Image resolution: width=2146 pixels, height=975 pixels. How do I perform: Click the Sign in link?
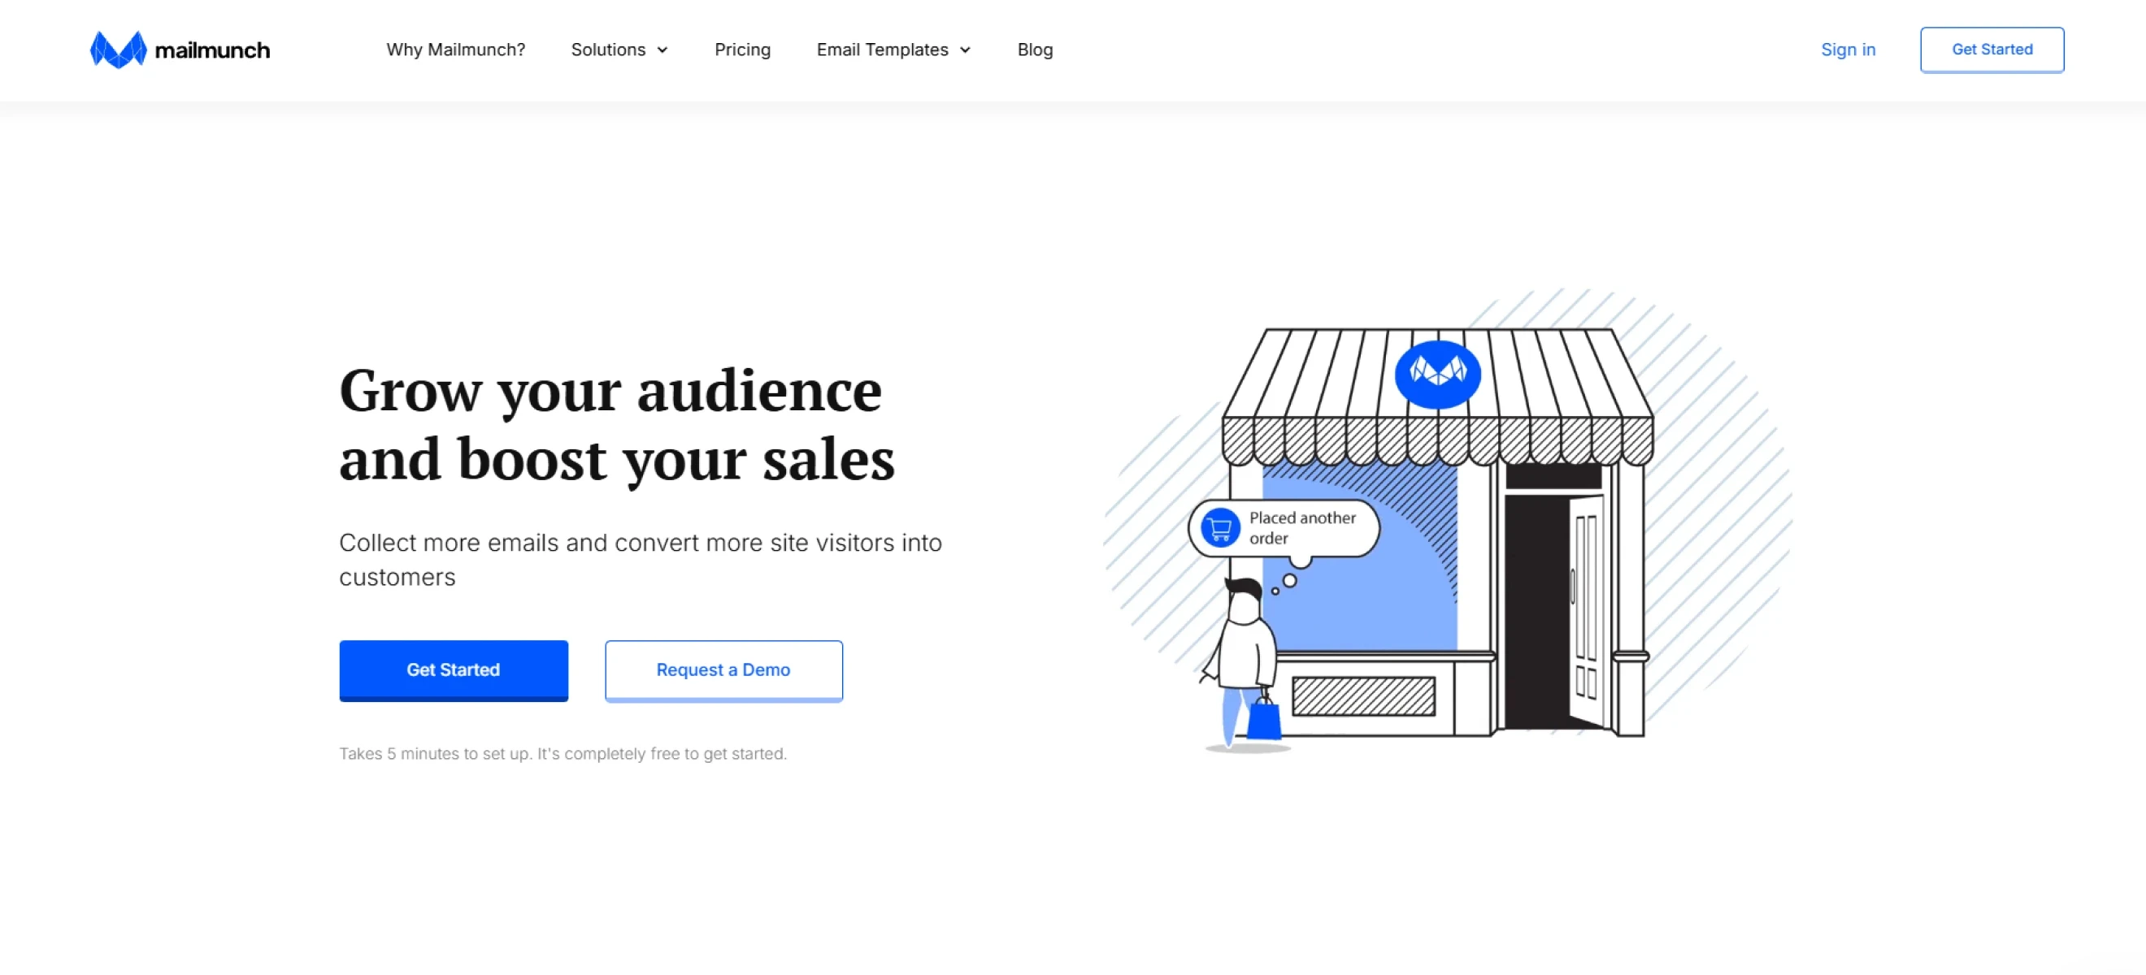pyautogui.click(x=1848, y=50)
